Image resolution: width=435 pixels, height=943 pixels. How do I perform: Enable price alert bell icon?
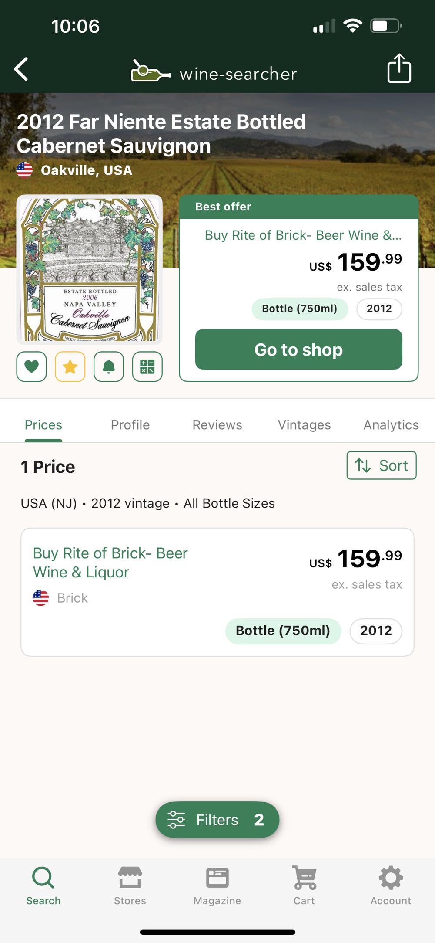(x=109, y=366)
